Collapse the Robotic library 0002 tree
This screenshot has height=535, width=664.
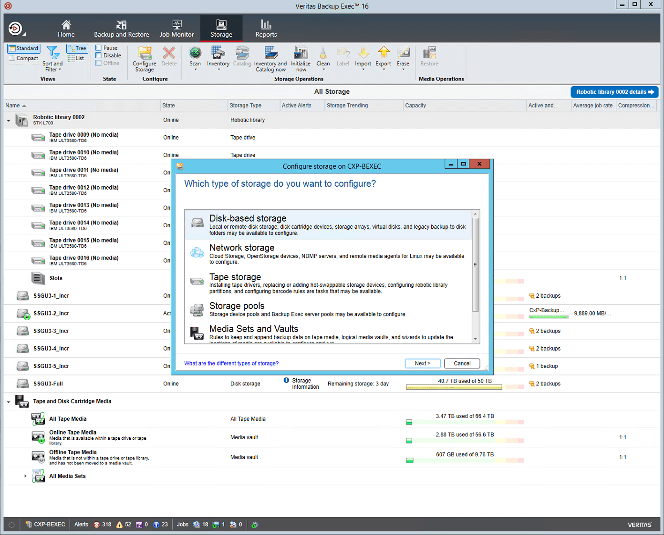pos(8,120)
